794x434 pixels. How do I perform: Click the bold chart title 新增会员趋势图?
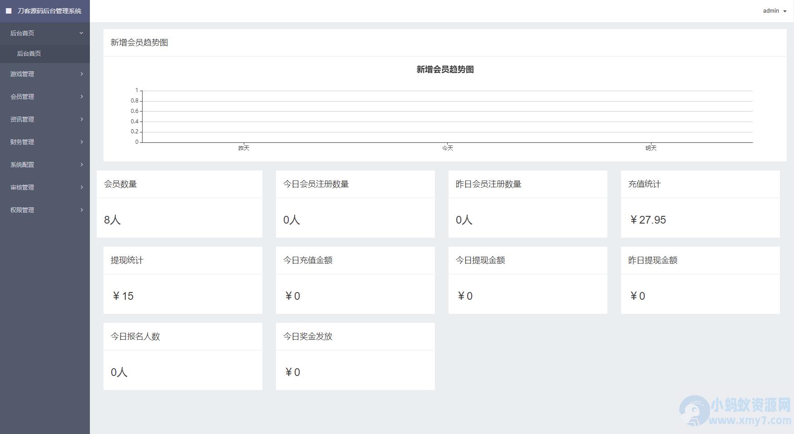445,69
